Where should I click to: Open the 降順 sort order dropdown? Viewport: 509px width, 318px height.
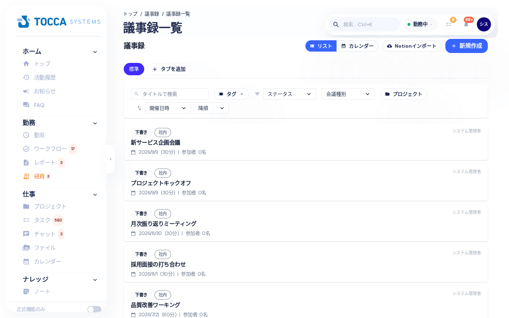211,108
